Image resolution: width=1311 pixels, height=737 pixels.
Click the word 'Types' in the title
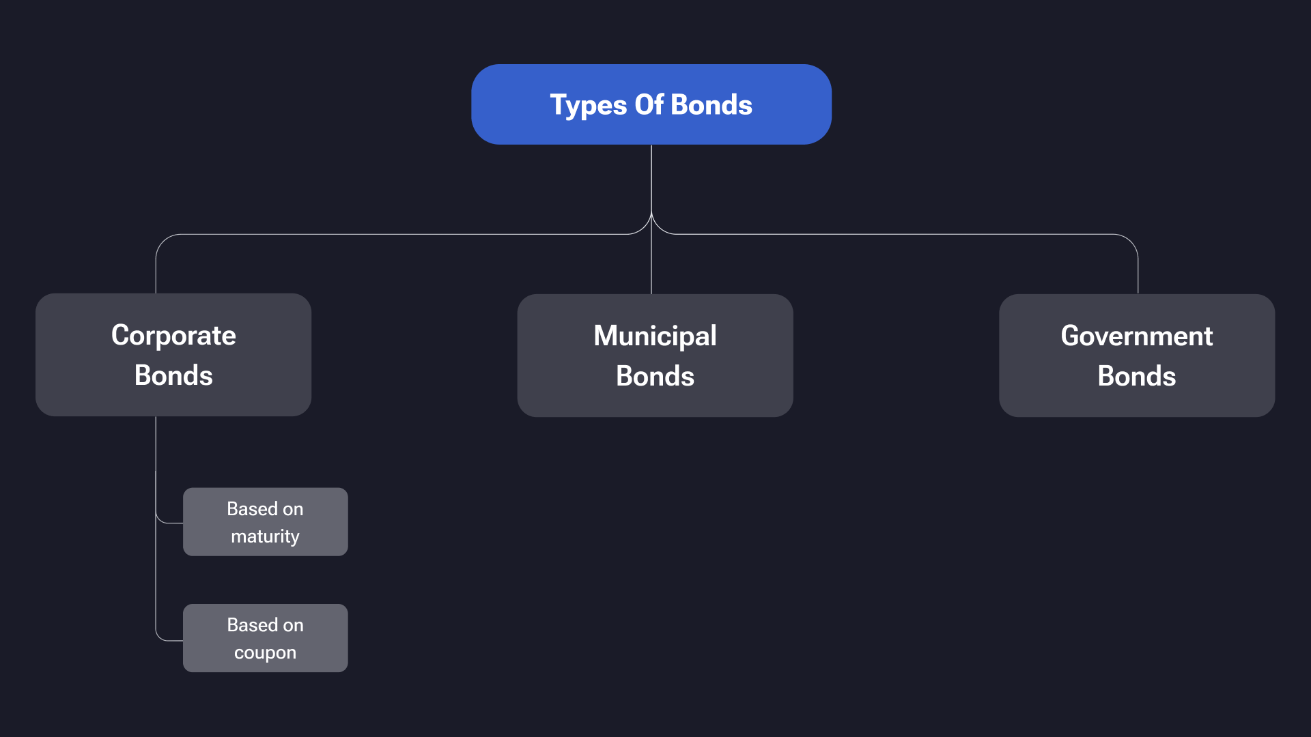588,105
